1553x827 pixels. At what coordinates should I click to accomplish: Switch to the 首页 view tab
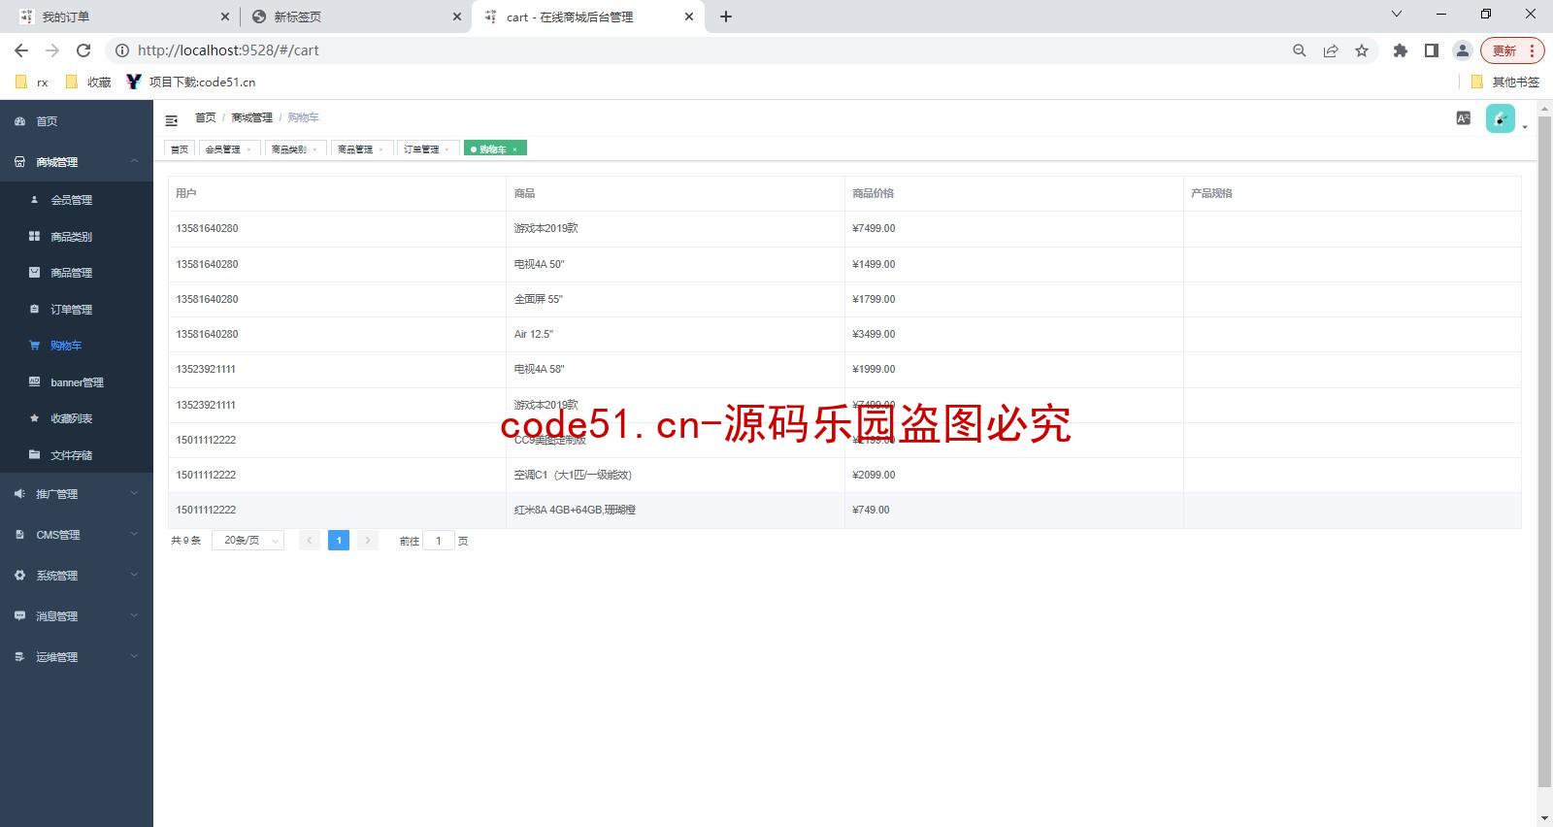click(x=180, y=149)
